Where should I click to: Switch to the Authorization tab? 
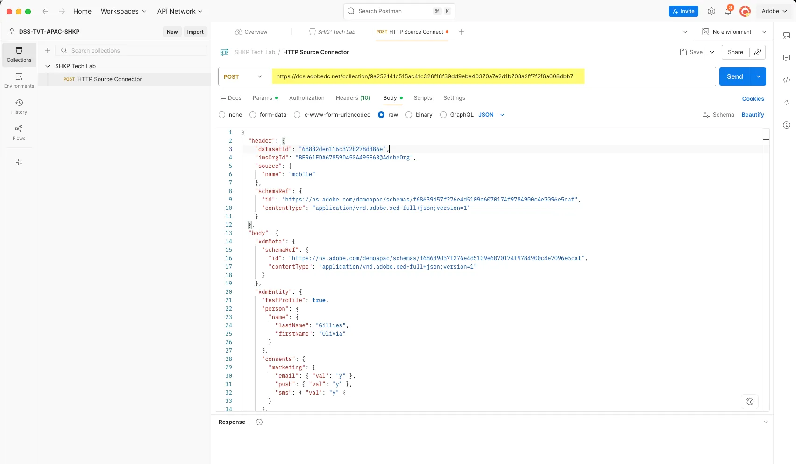(306, 98)
